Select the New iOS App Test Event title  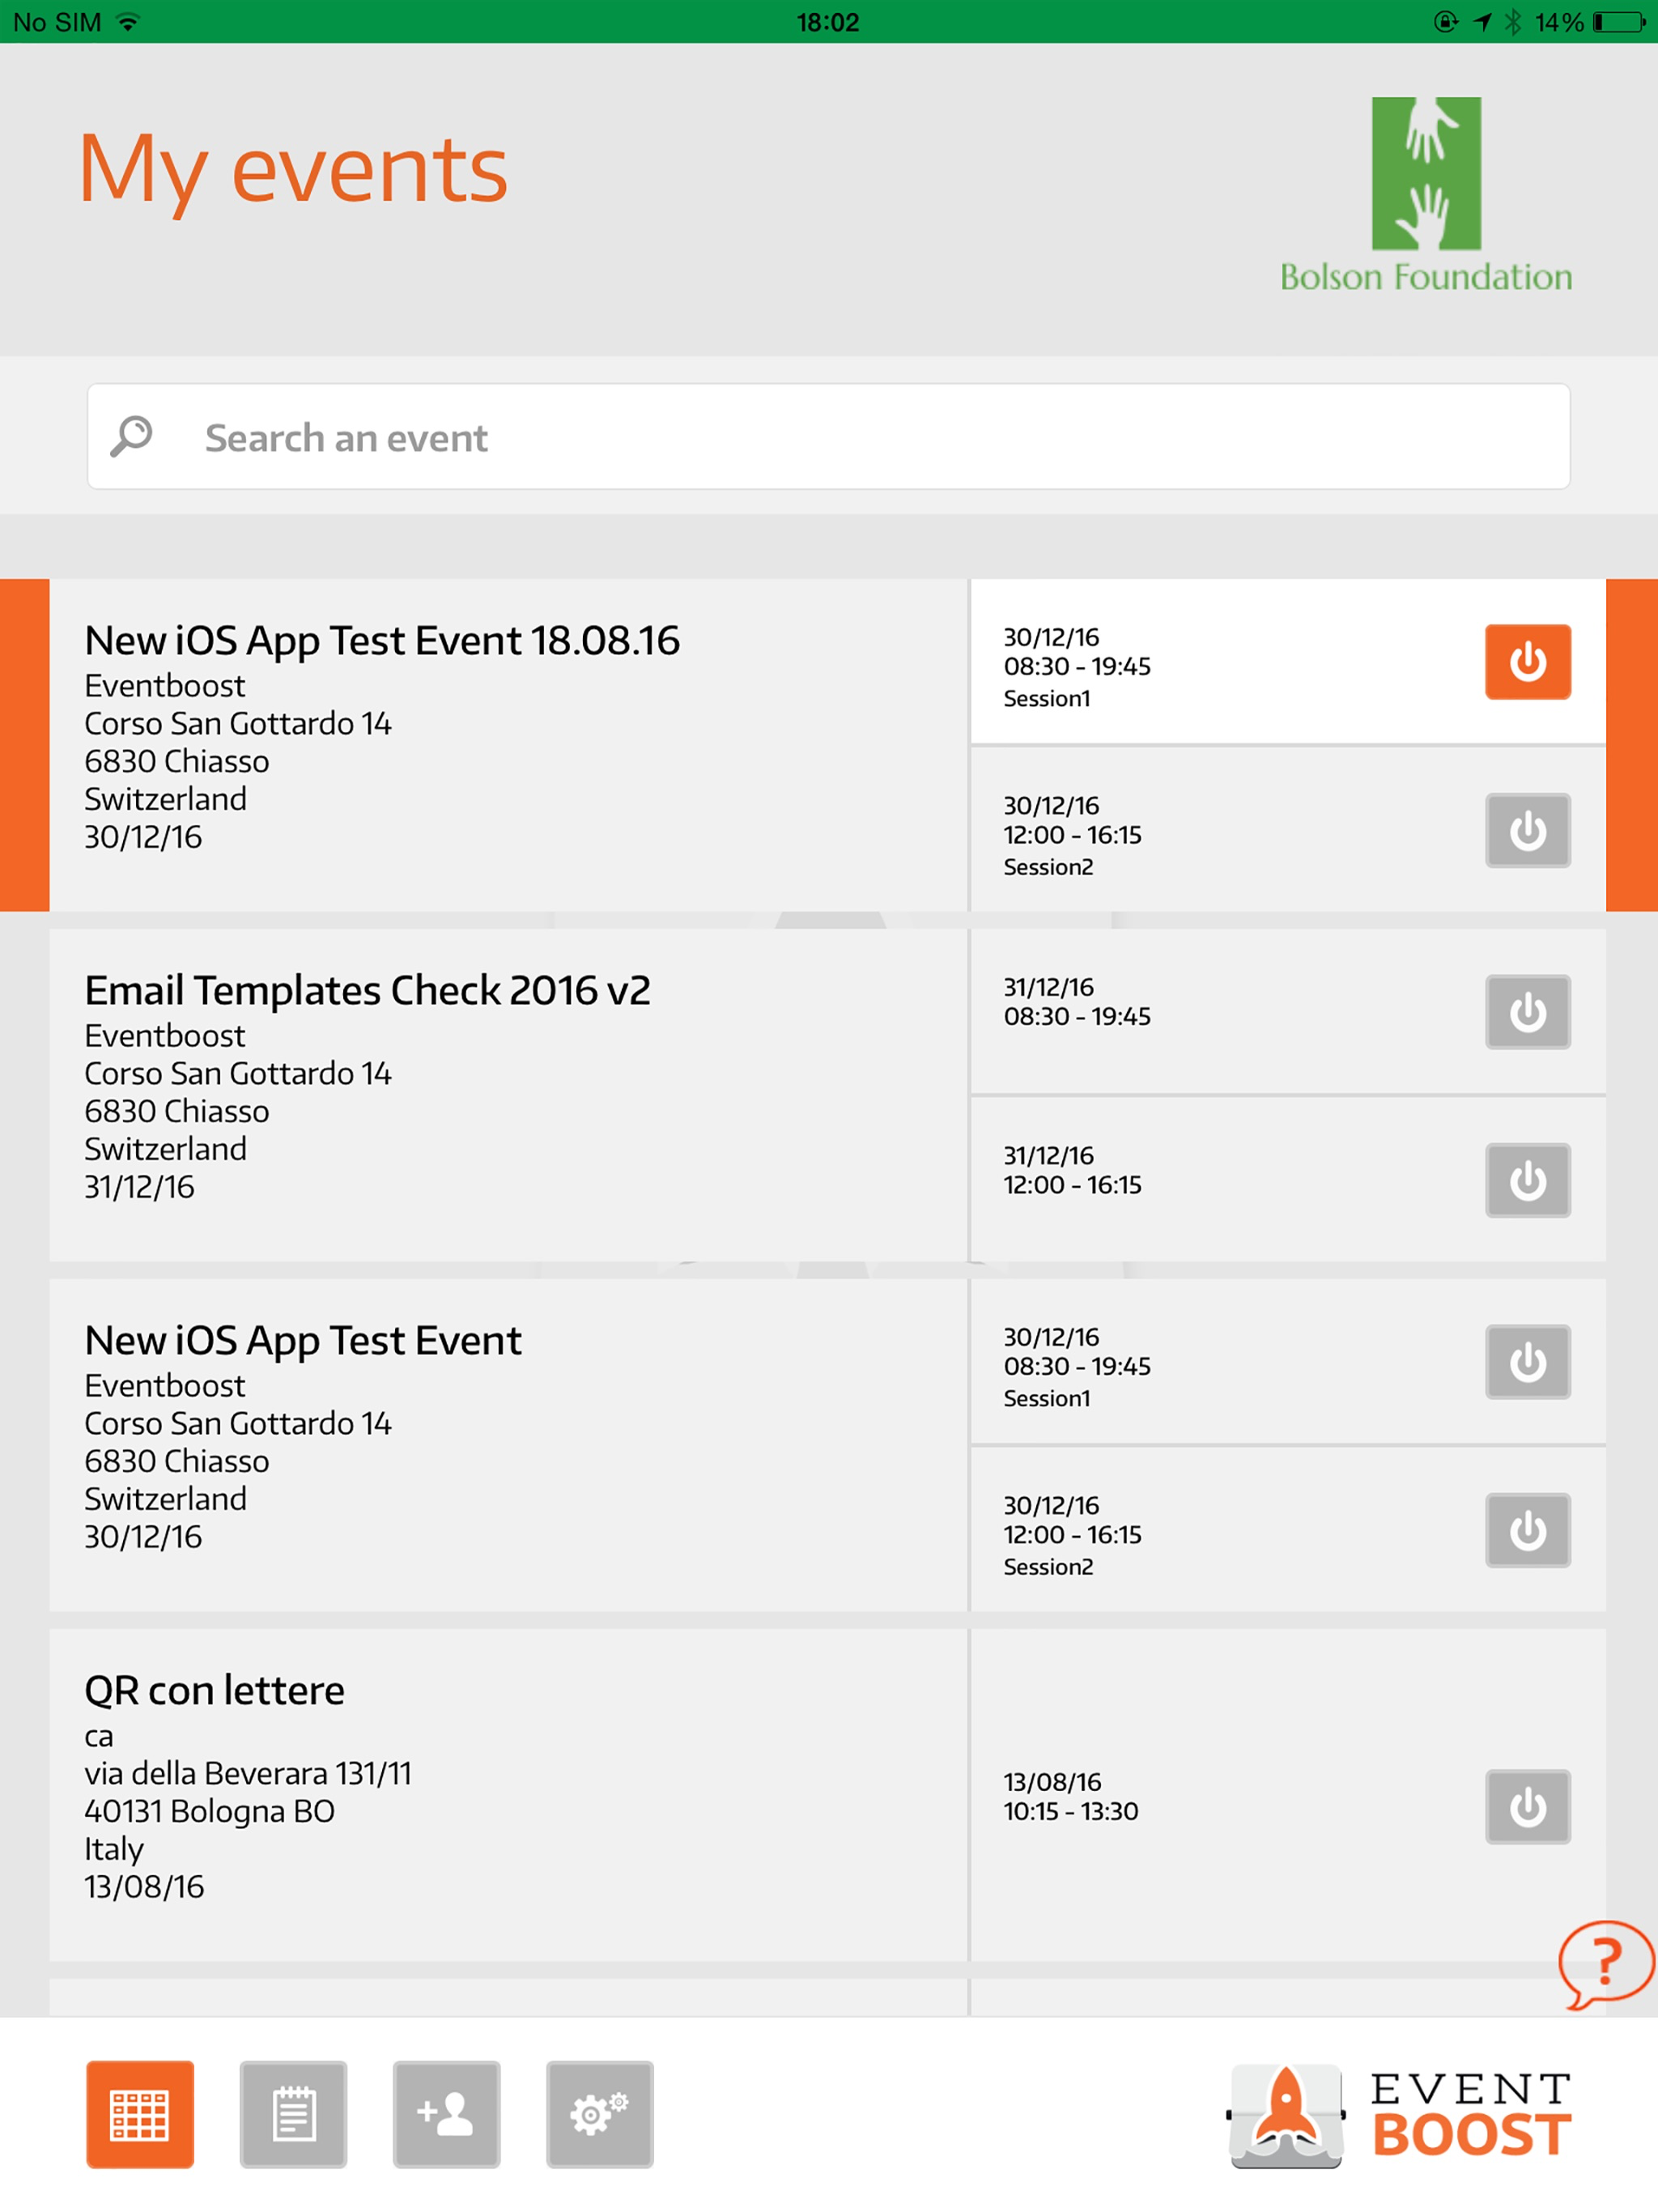(303, 1341)
